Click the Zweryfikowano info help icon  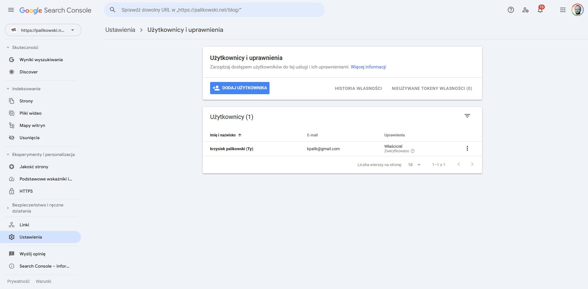(413, 151)
